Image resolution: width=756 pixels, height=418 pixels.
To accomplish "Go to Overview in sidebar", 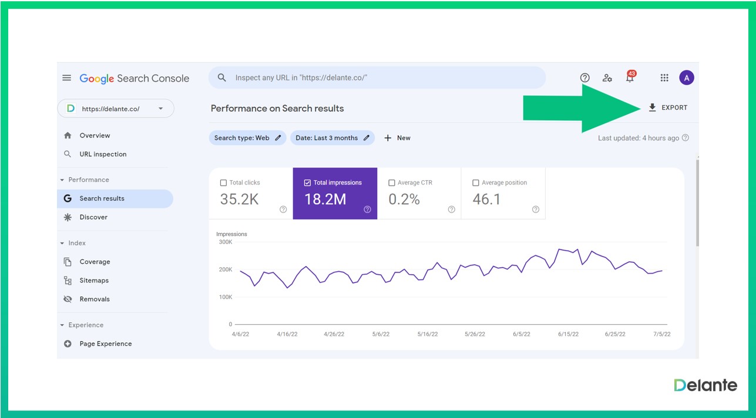I will pyautogui.click(x=95, y=136).
